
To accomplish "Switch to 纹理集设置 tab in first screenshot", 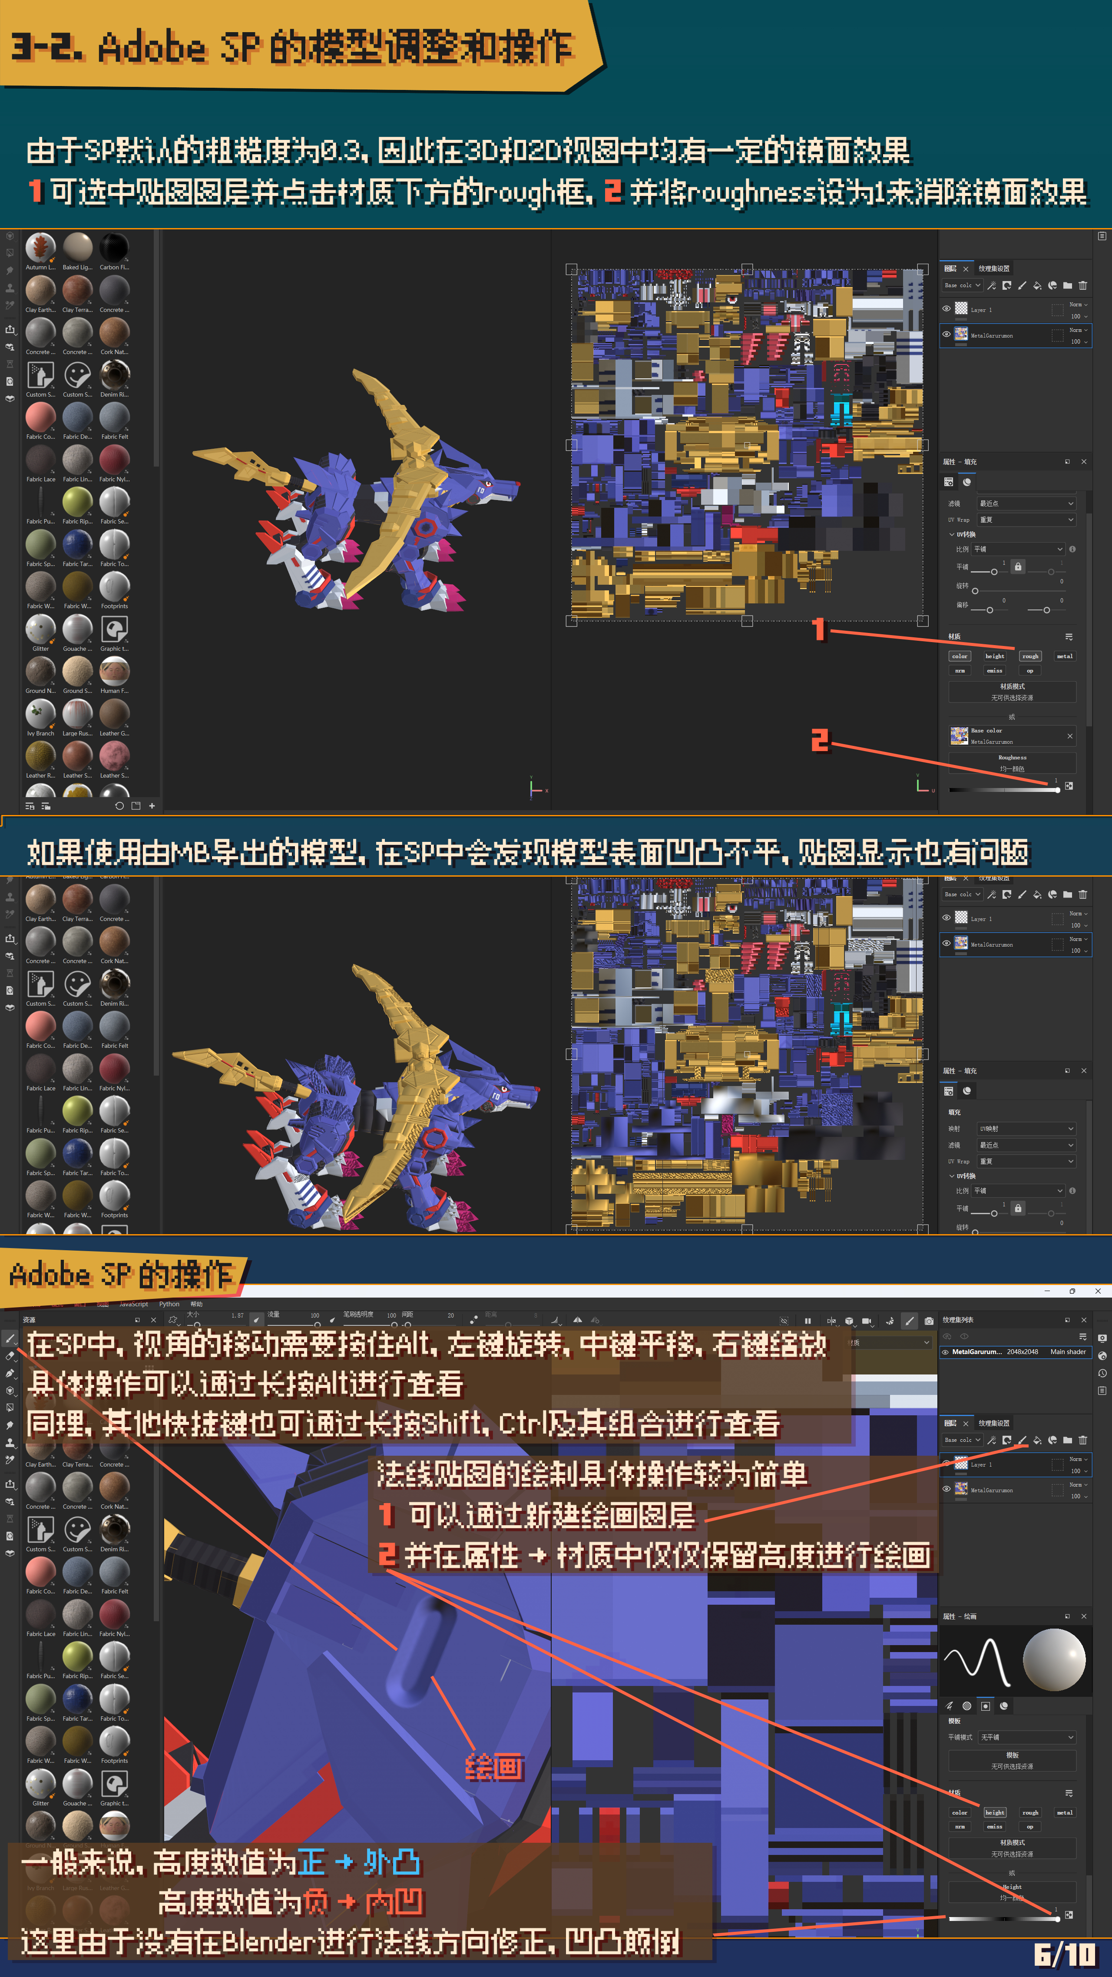I will tap(994, 268).
